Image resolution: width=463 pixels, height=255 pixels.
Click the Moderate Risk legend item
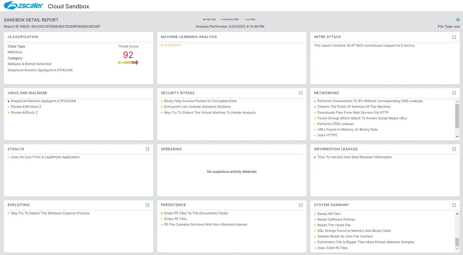(x=230, y=20)
